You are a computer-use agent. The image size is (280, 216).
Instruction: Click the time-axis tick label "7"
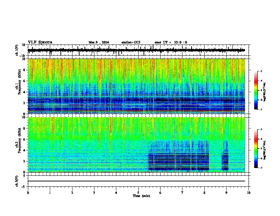point(182,193)
